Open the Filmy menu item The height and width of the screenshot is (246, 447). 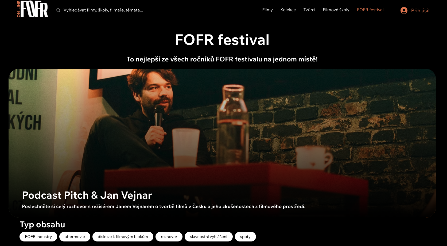267,10
